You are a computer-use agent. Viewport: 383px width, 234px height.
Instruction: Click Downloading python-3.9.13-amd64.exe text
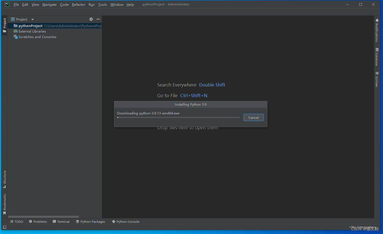pos(148,113)
